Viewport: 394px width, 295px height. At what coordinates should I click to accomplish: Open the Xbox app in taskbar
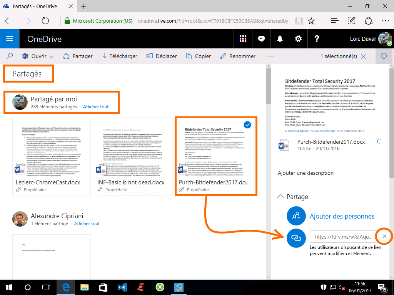(x=160, y=287)
